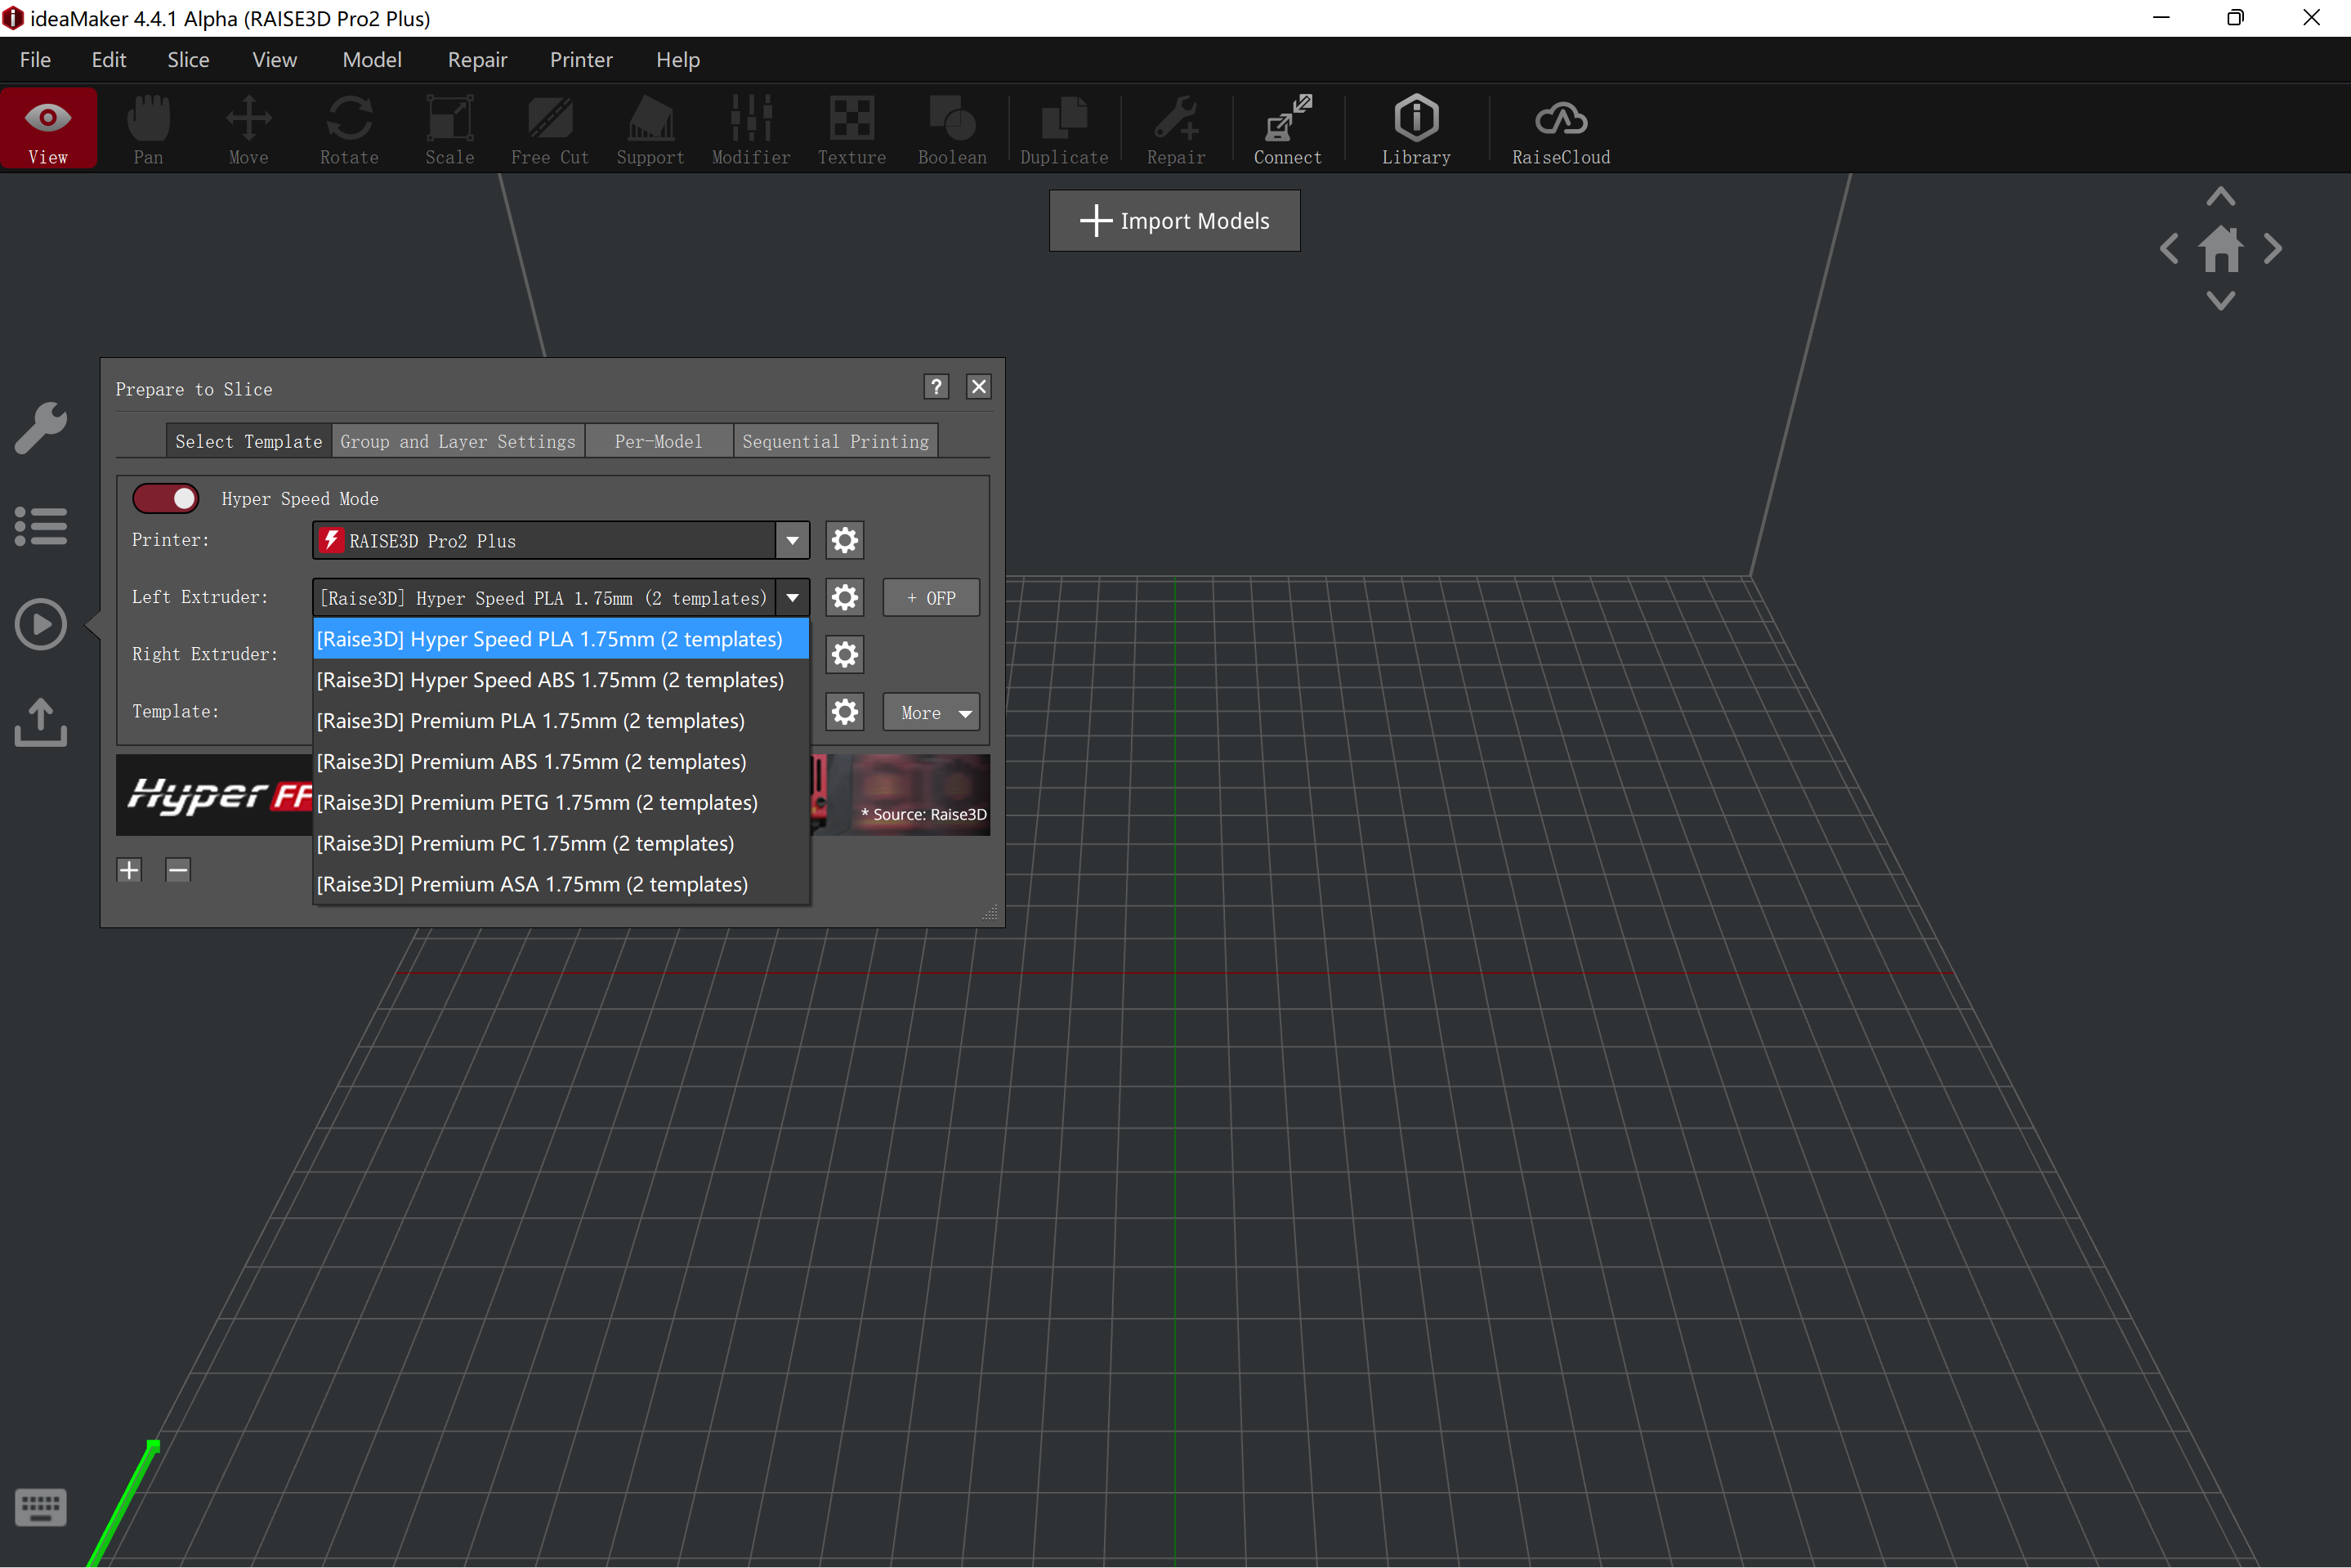Click the keyboard icon at bottom left
Image resolution: width=2351 pixels, height=1568 pixels.
point(41,1506)
